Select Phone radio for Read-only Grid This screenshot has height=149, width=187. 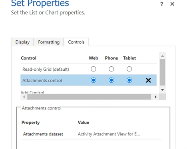click(x=111, y=69)
